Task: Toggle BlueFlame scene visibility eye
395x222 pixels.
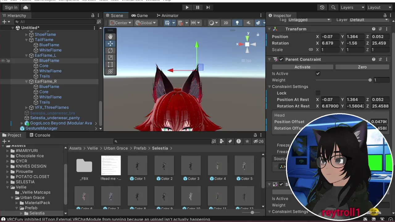Action: (x=3, y=61)
